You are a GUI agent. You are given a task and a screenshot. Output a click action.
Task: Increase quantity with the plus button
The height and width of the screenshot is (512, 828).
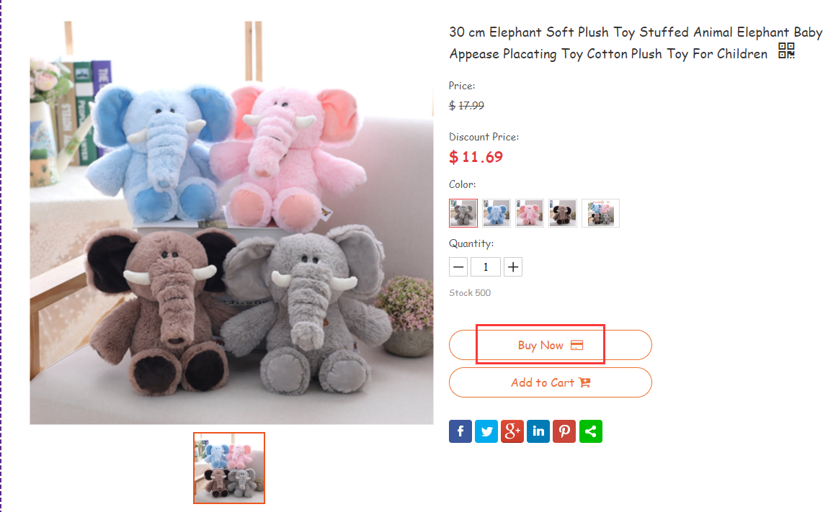point(513,267)
